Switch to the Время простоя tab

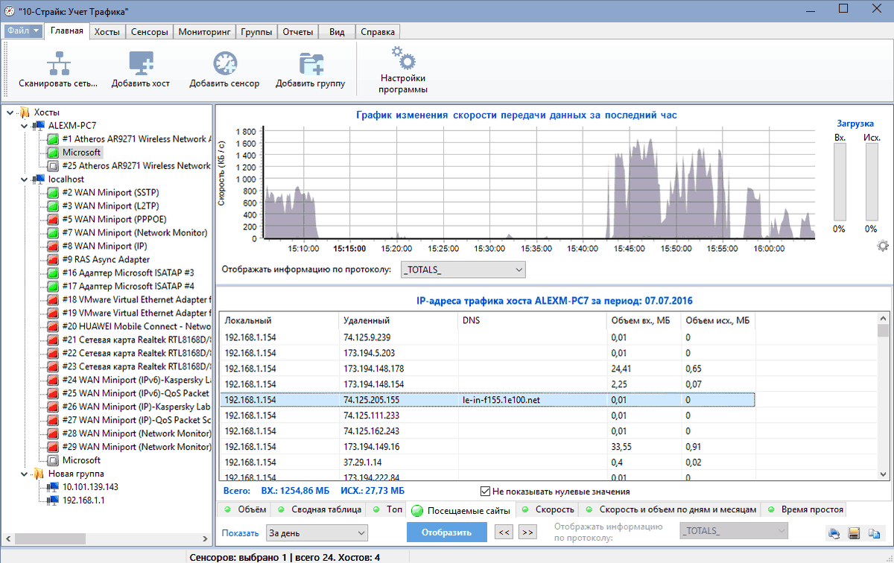[x=805, y=510]
